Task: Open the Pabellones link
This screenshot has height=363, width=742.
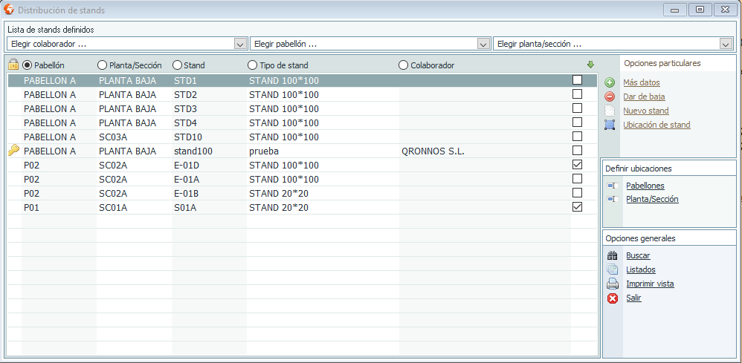Action: coord(645,186)
